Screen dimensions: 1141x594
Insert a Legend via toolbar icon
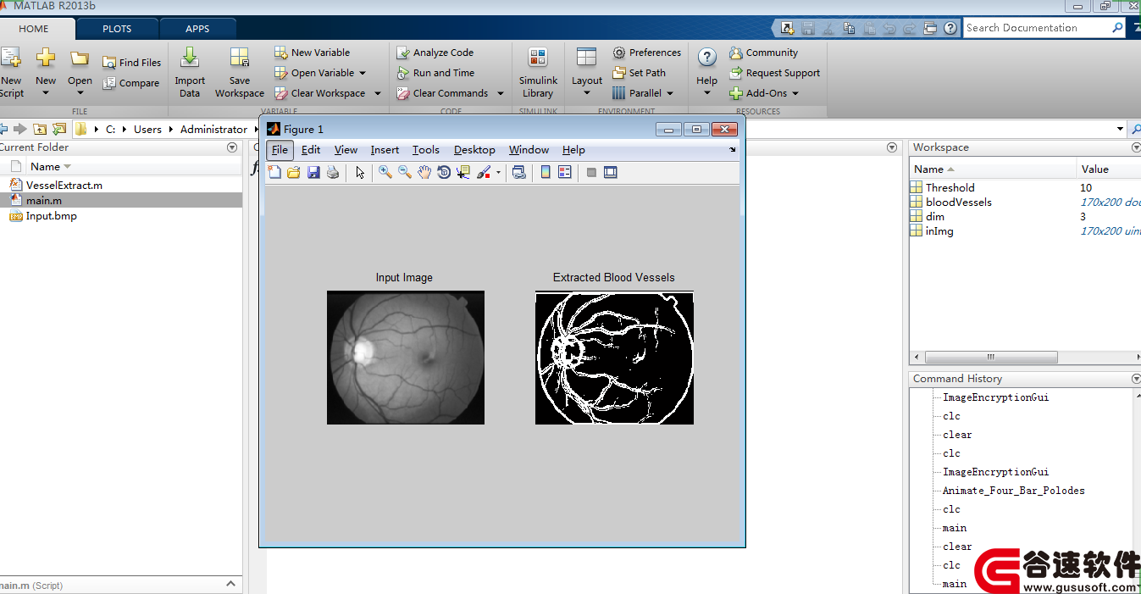(565, 172)
